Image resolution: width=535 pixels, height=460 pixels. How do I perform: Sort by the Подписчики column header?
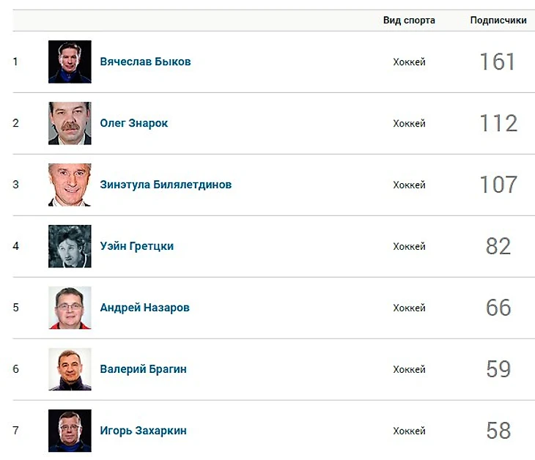click(498, 20)
